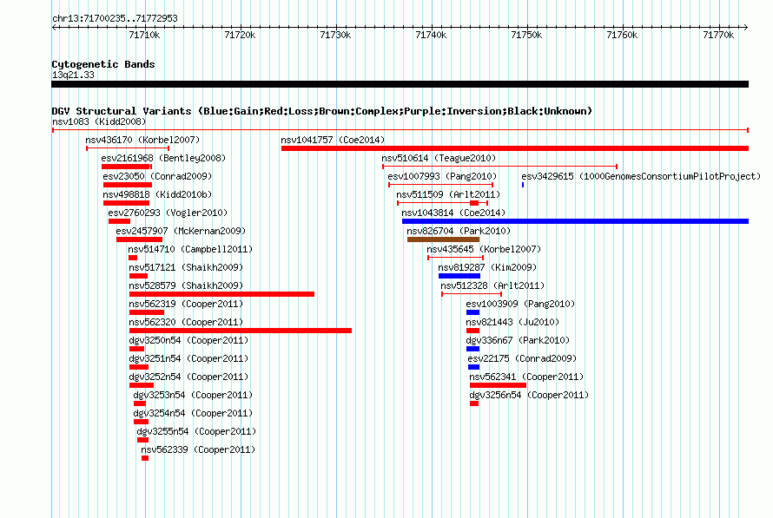Open the nsv517121 (Shaikh2009) label
This screenshot has height=518, width=773.
pyautogui.click(x=186, y=267)
